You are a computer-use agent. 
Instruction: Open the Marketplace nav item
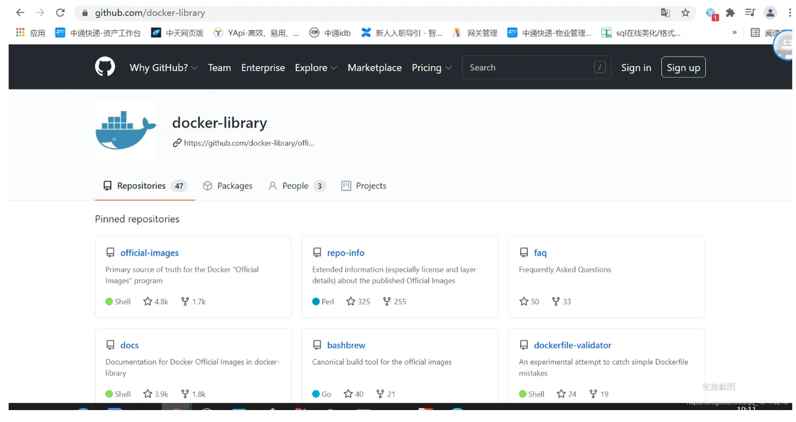pos(375,68)
